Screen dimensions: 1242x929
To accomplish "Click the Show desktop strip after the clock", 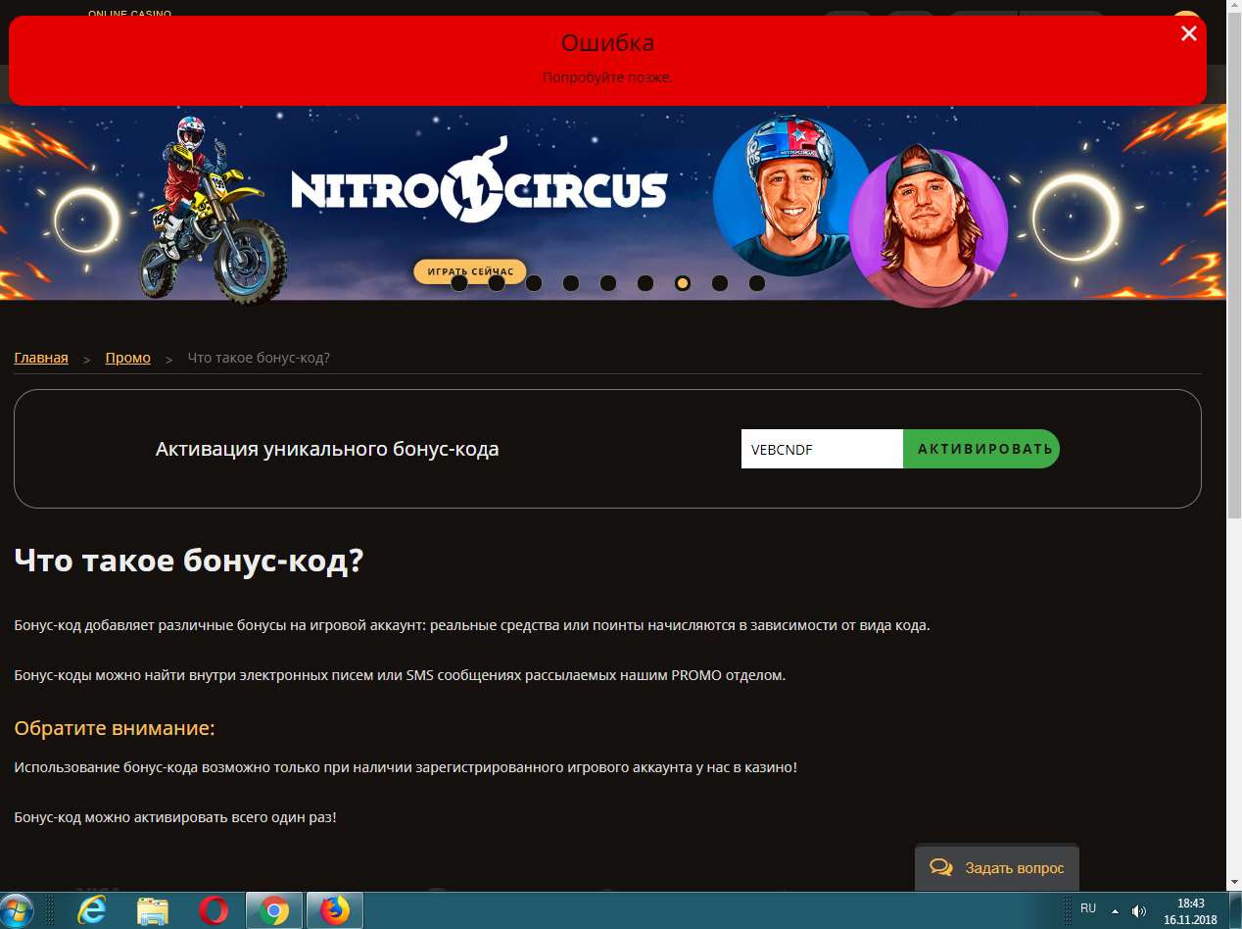I will [x=1234, y=910].
